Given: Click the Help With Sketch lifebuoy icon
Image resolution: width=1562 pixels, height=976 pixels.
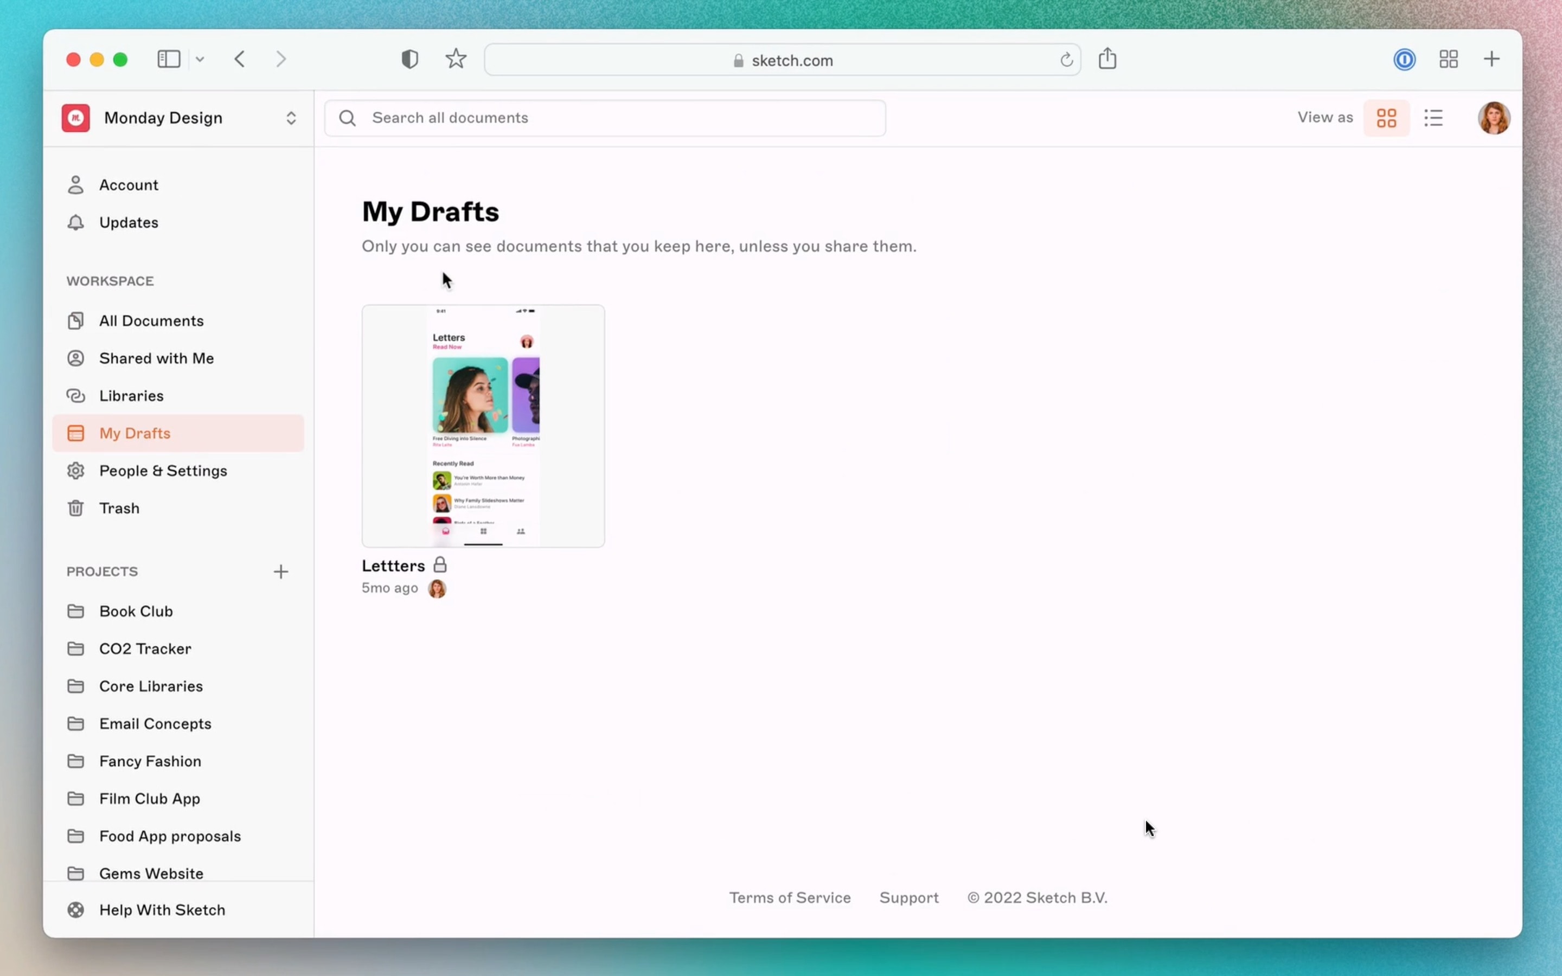Looking at the screenshot, I should [75, 910].
